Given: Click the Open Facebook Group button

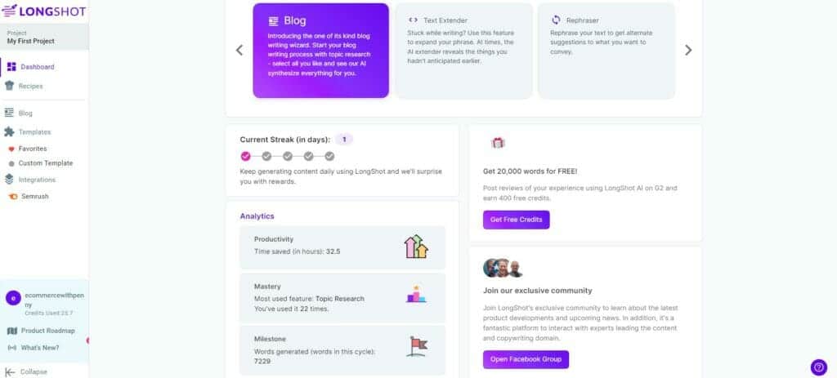Looking at the screenshot, I should click(x=526, y=359).
